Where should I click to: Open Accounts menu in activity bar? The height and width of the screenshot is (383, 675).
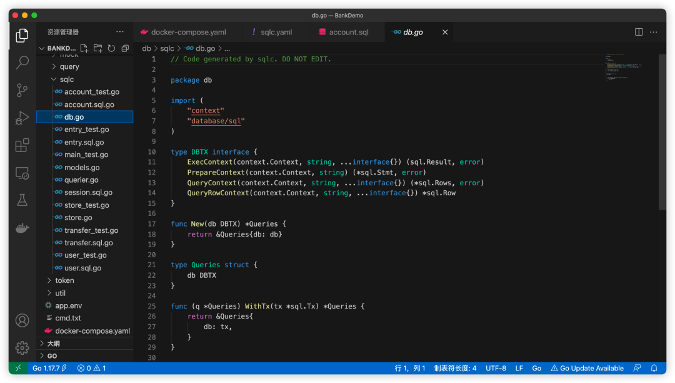point(22,320)
